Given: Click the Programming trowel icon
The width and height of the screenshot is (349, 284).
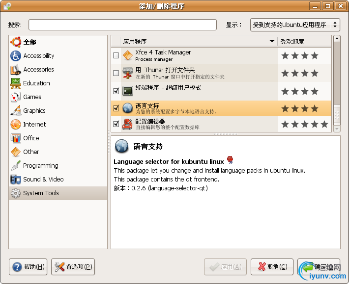Looking at the screenshot, I should (16, 166).
